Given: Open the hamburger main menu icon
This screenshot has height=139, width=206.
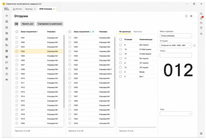Looking at the screenshot, I should tap(7, 16).
